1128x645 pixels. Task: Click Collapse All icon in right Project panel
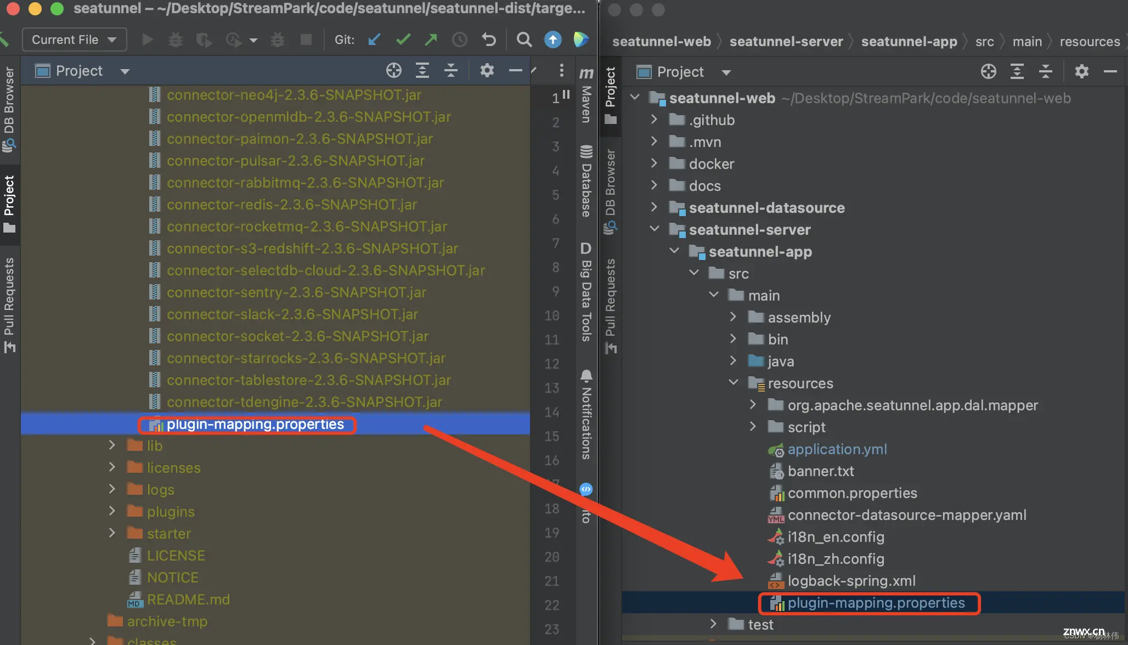pos(1046,72)
